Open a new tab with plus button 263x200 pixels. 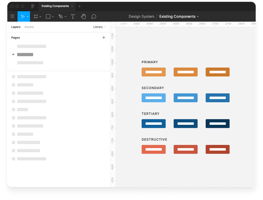click(x=80, y=6)
